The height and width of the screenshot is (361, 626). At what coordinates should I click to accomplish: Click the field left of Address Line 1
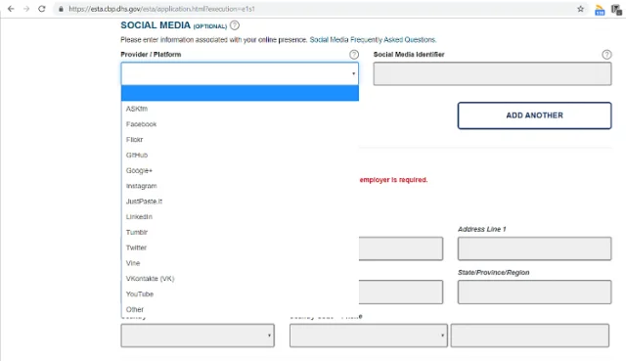401,248
